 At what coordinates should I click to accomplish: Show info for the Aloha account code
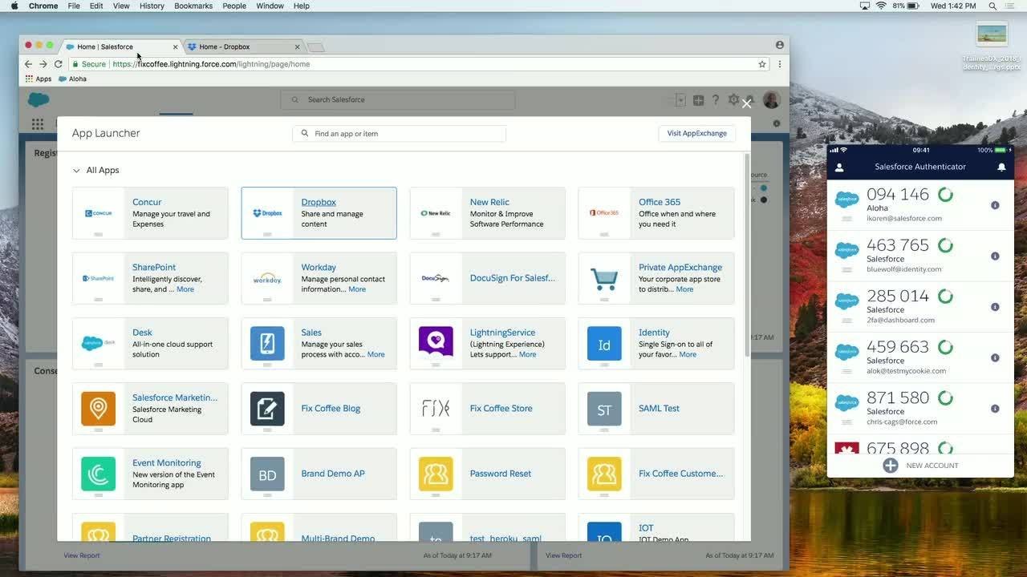point(995,205)
